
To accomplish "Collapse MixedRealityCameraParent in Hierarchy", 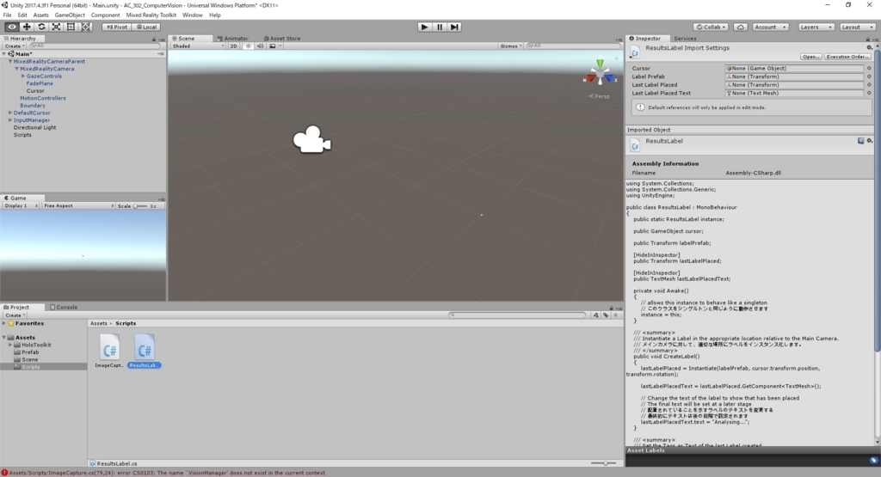I will (x=10, y=61).
